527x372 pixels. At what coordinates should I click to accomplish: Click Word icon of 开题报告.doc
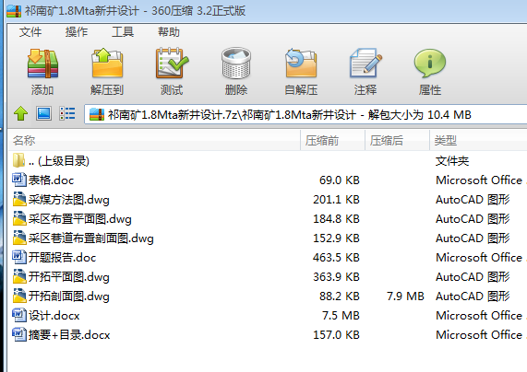point(19,257)
